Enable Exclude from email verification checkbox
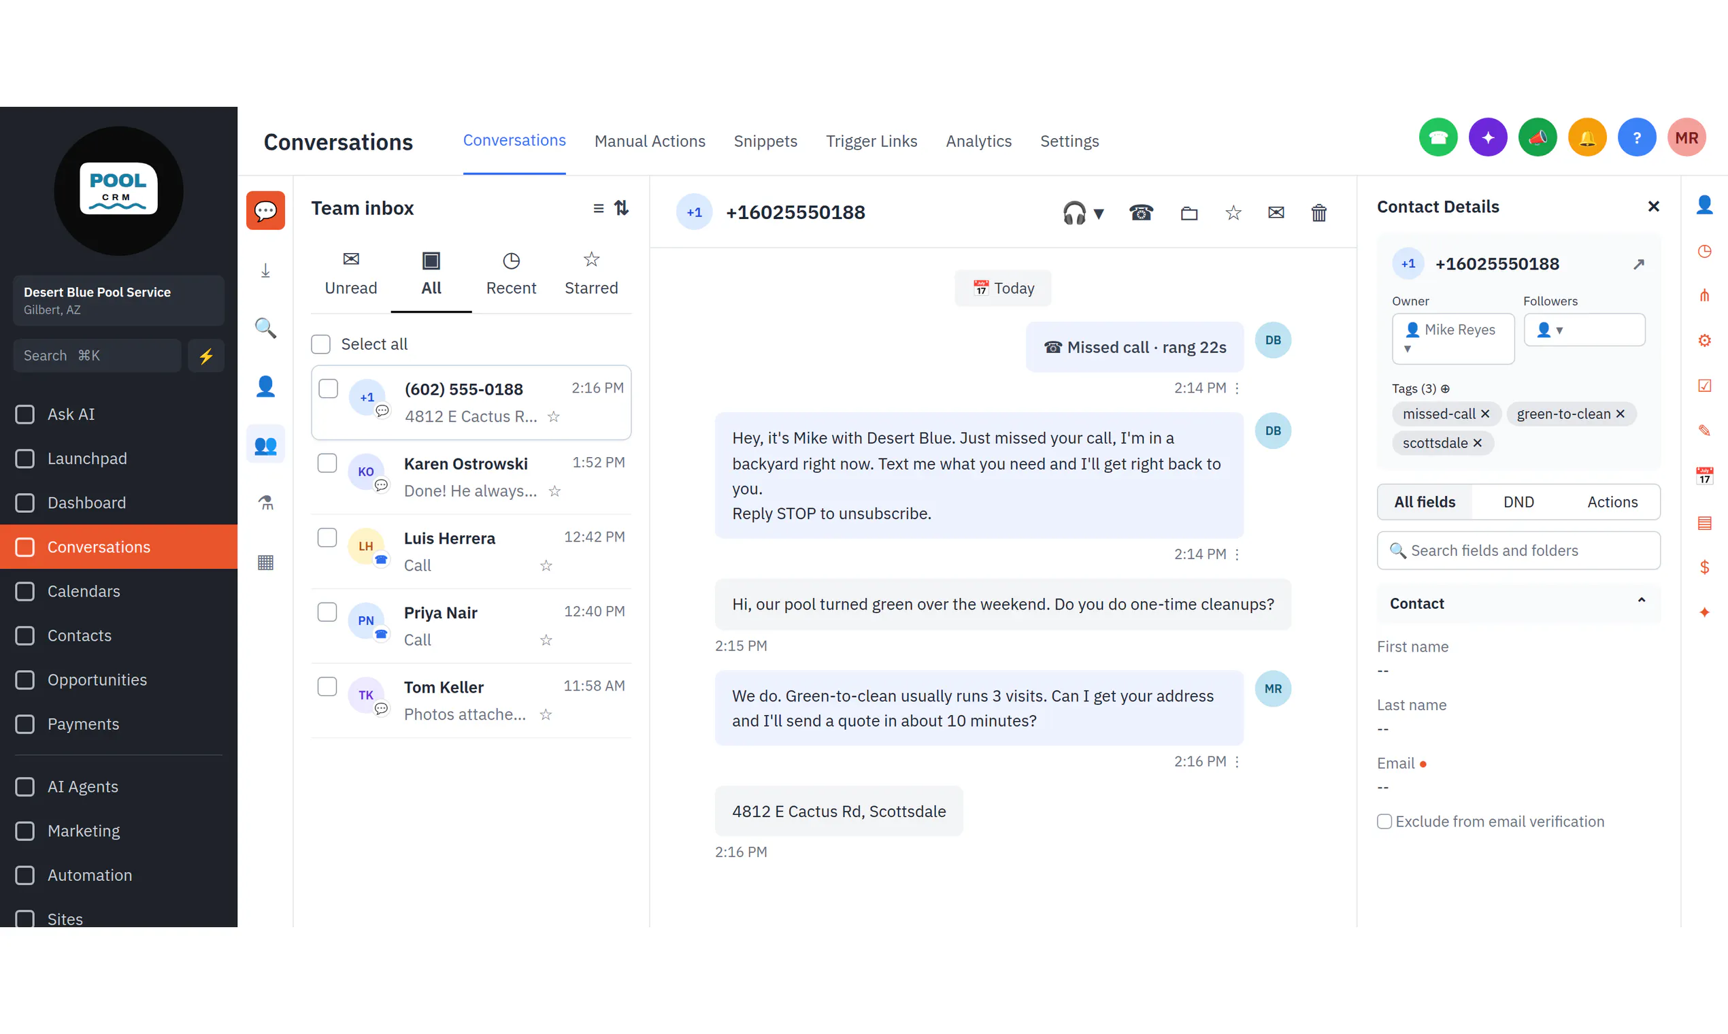The height and width of the screenshot is (1034, 1728). point(1384,822)
